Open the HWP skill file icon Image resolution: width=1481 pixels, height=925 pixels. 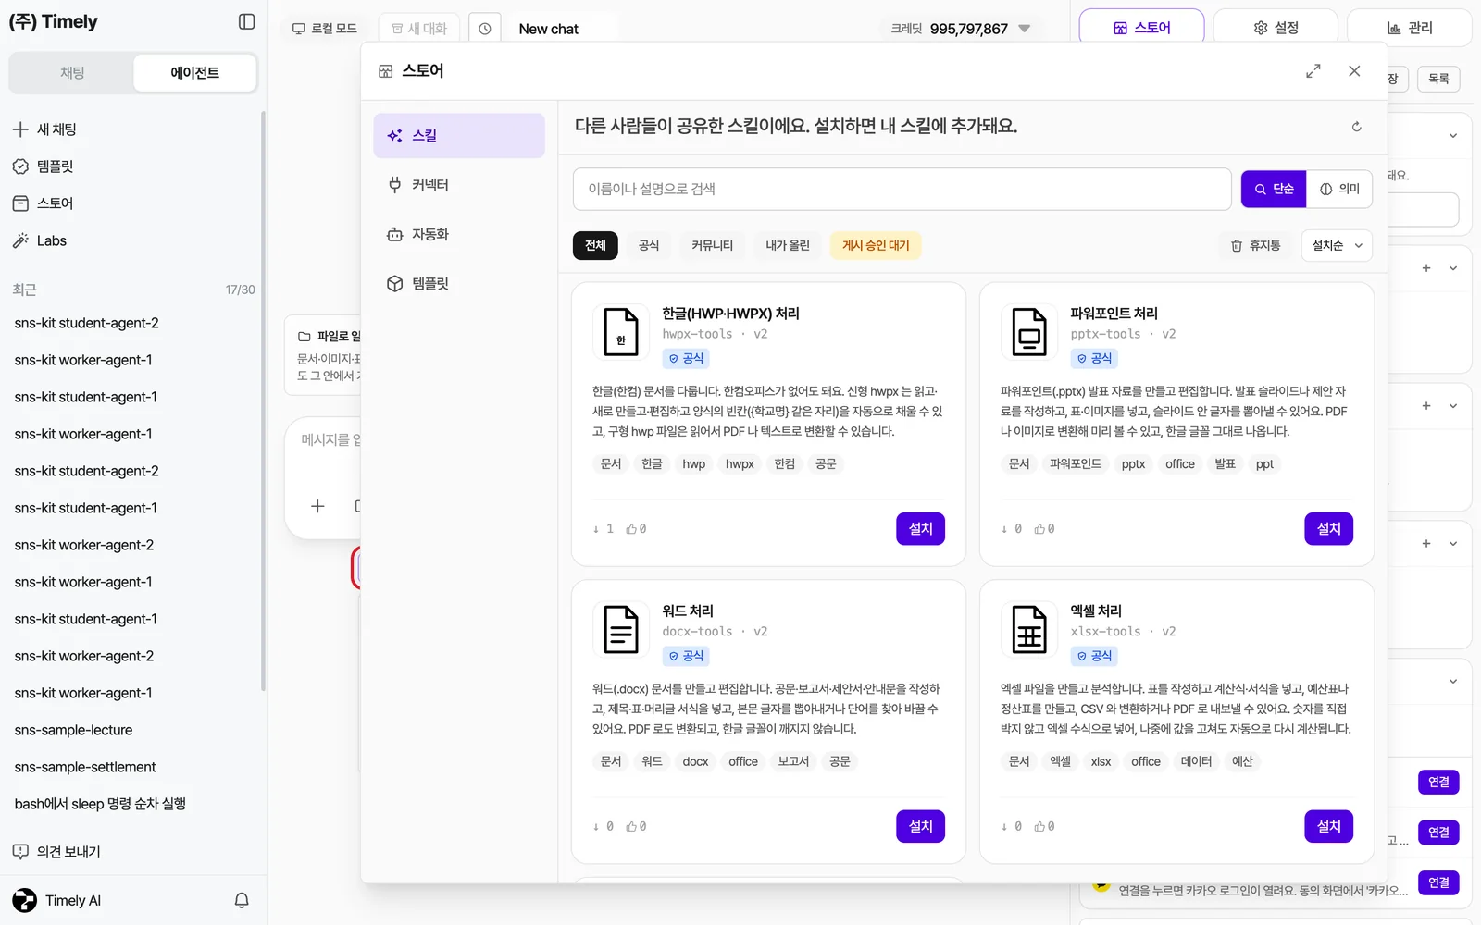pyautogui.click(x=621, y=331)
